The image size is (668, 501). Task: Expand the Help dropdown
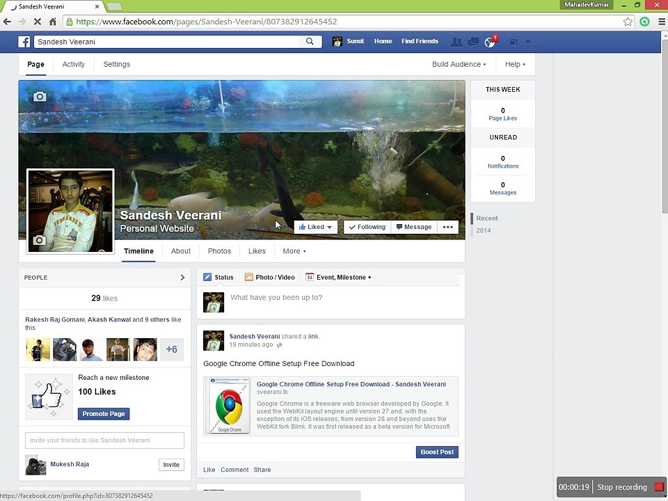click(x=515, y=64)
